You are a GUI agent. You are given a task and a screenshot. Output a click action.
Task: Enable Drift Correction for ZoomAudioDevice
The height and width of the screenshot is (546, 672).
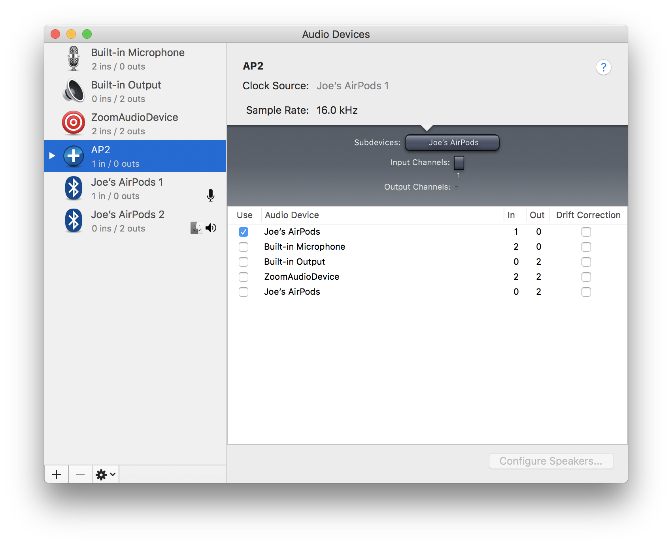(x=586, y=277)
